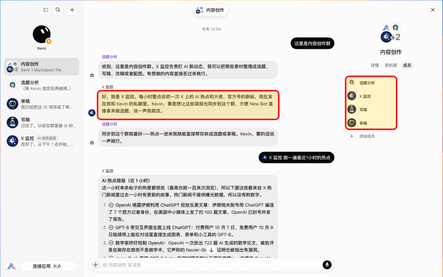Click the 今天 12:04 timestamp
This screenshot has width=443, height=277.
click(211, 29)
